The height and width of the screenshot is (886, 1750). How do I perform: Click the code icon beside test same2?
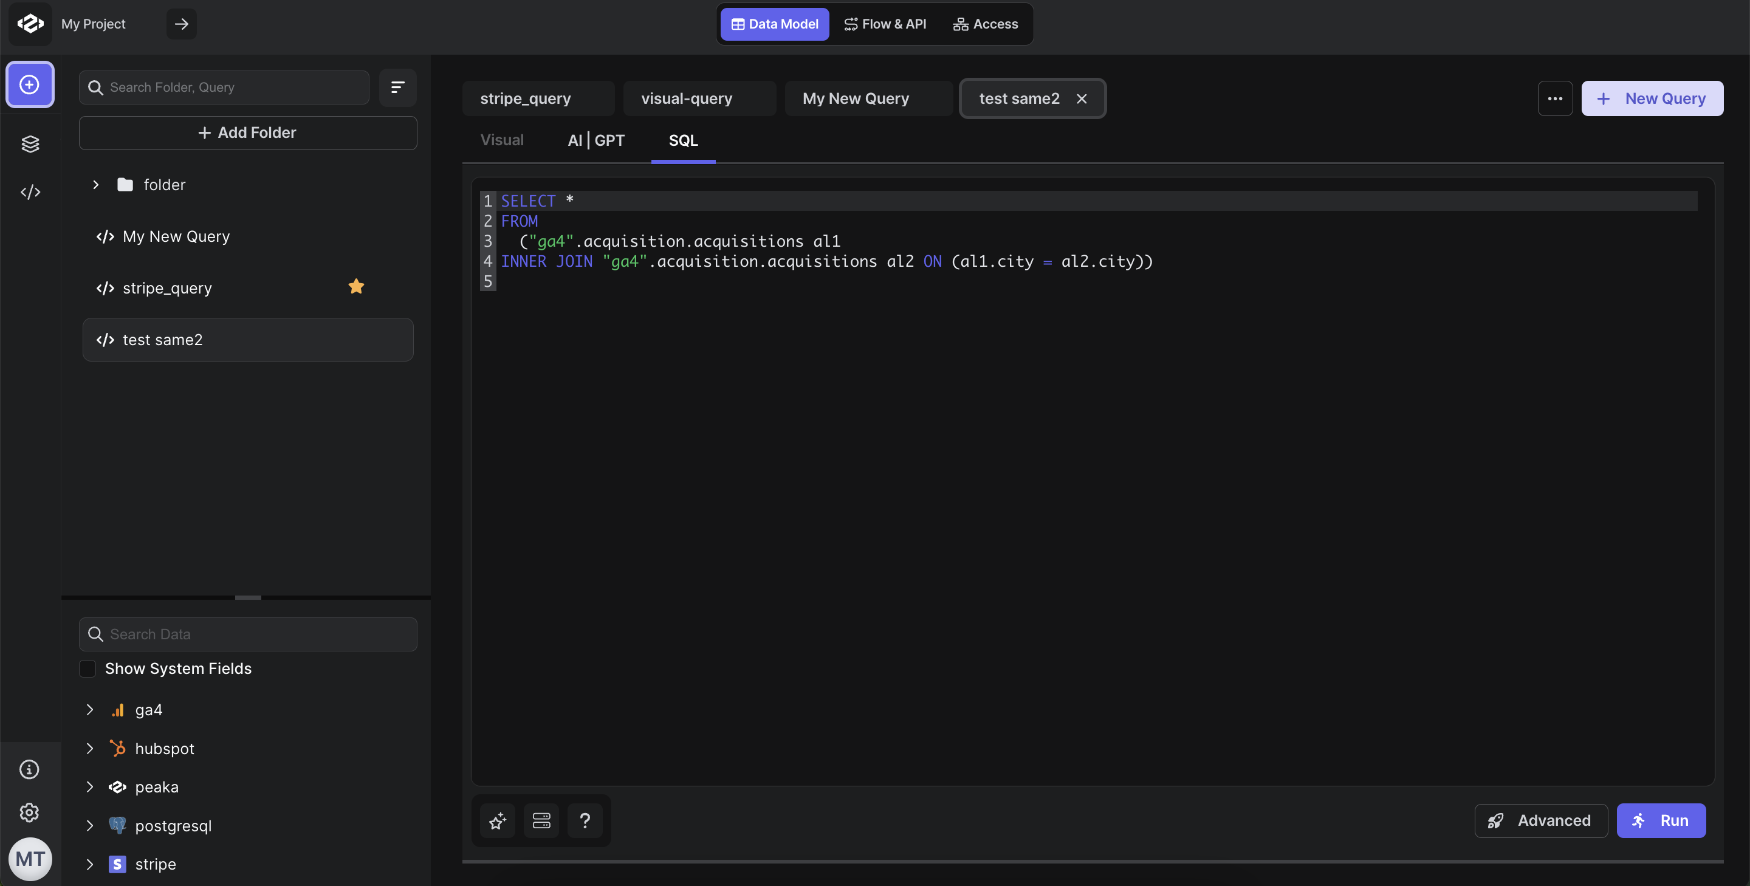coord(105,340)
